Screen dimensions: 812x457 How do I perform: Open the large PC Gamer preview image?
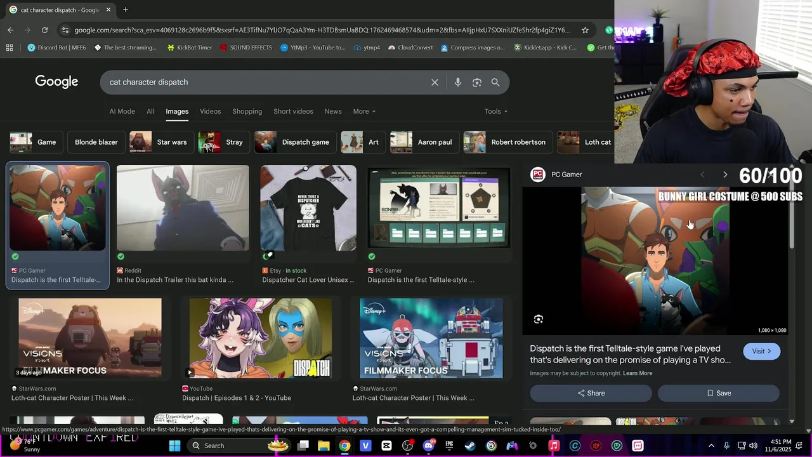[x=654, y=261]
